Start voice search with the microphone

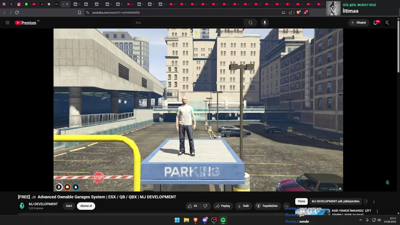(265, 23)
